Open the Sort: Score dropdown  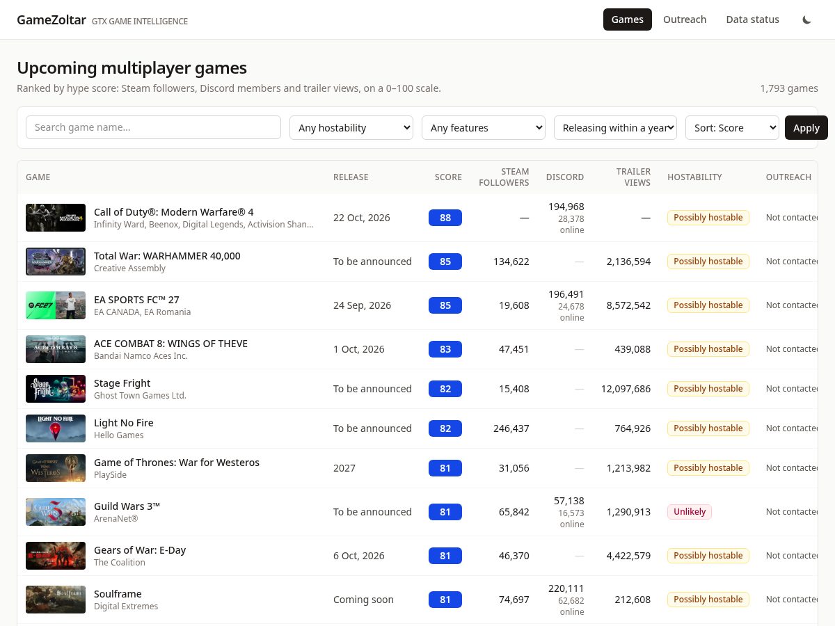(733, 127)
